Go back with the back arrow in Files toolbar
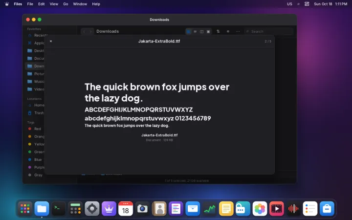The width and height of the screenshot is (352, 220). point(84,31)
